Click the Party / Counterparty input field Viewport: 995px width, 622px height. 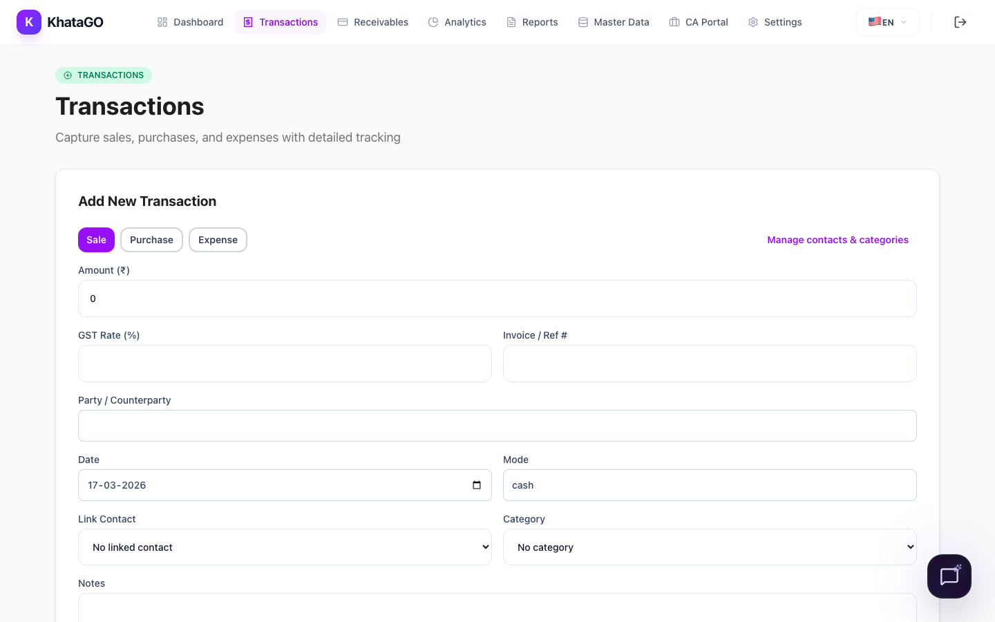pos(497,426)
